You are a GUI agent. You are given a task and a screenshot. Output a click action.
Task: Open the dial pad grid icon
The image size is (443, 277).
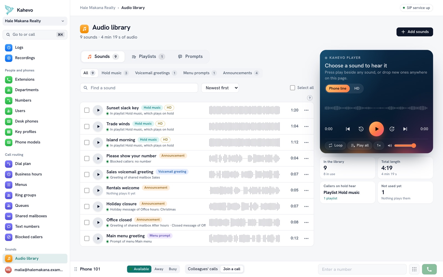414,269
